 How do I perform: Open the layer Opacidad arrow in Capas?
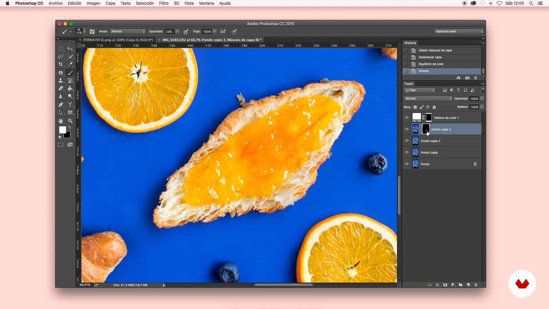tap(482, 99)
